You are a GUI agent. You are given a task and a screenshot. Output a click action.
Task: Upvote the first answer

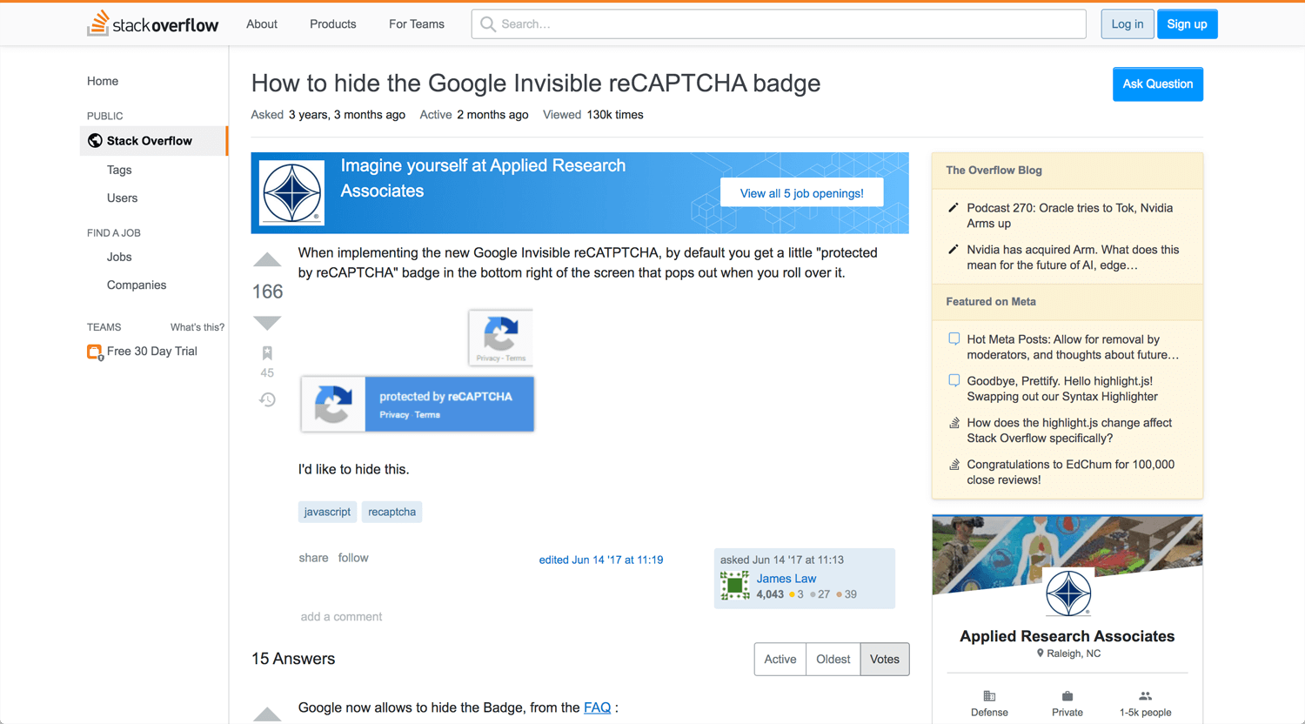(x=267, y=714)
